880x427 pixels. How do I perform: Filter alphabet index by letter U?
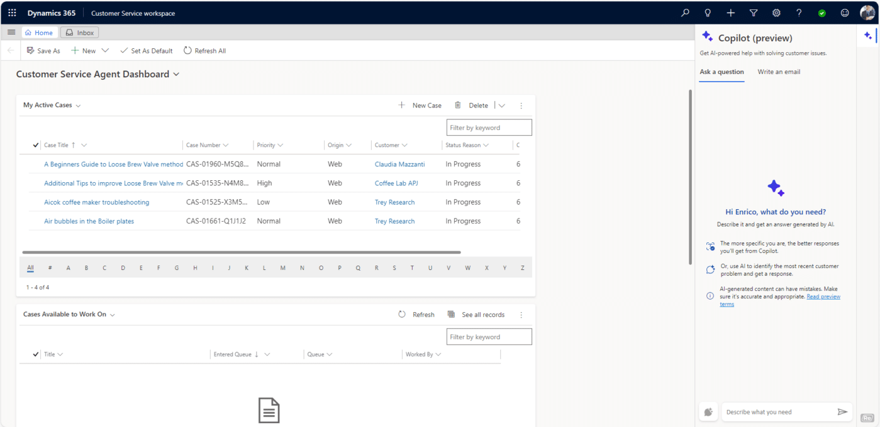[x=430, y=268]
